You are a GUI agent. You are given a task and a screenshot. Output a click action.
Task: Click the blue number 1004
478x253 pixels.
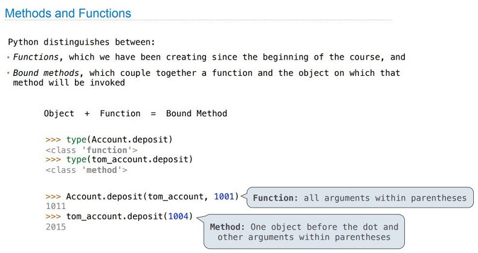178,216
